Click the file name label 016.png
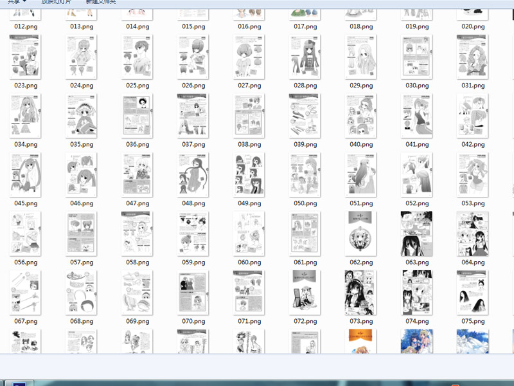Screen dimensions: 514x386 [249, 26]
